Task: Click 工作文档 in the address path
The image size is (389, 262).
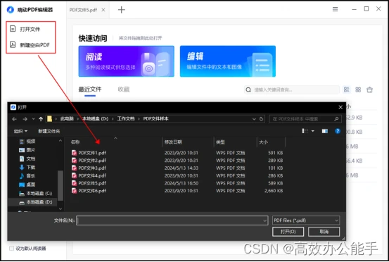Action: tap(126, 119)
